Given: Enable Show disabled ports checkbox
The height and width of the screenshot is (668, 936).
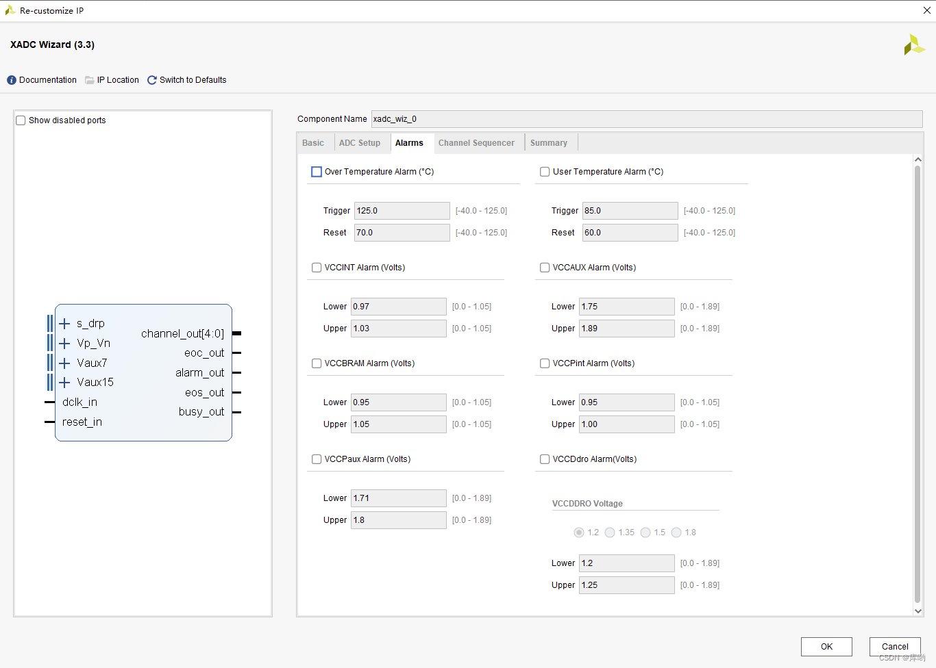Looking at the screenshot, I should pyautogui.click(x=21, y=120).
